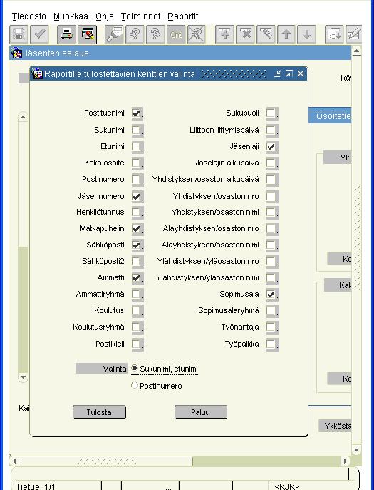Click the clear record eraser icon
Image resolution: width=374 pixels, height=490 pixels.
tap(266, 34)
